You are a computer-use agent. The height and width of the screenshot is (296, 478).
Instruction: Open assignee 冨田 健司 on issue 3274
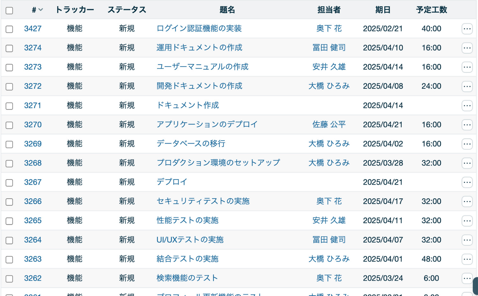pyautogui.click(x=329, y=48)
